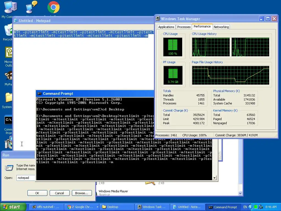Screen dimensions: 281x211
Task: Click the Notepad selected text area
Action: coord(84,34)
